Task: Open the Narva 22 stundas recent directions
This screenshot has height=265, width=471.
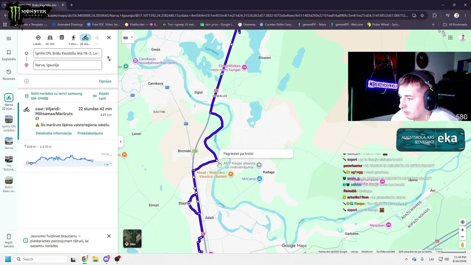Action: (9, 102)
